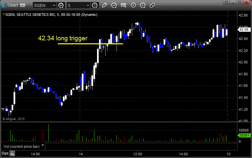Open the studies chart-line menu

114,5
